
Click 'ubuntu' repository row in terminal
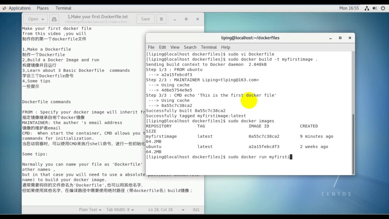153,147
